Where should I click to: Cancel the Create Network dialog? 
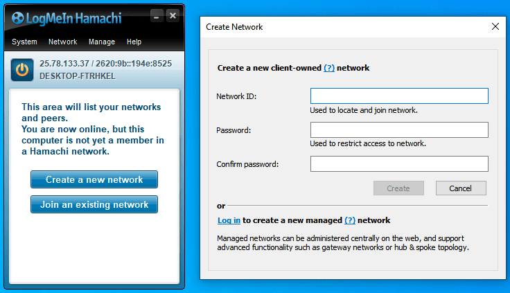(461, 188)
